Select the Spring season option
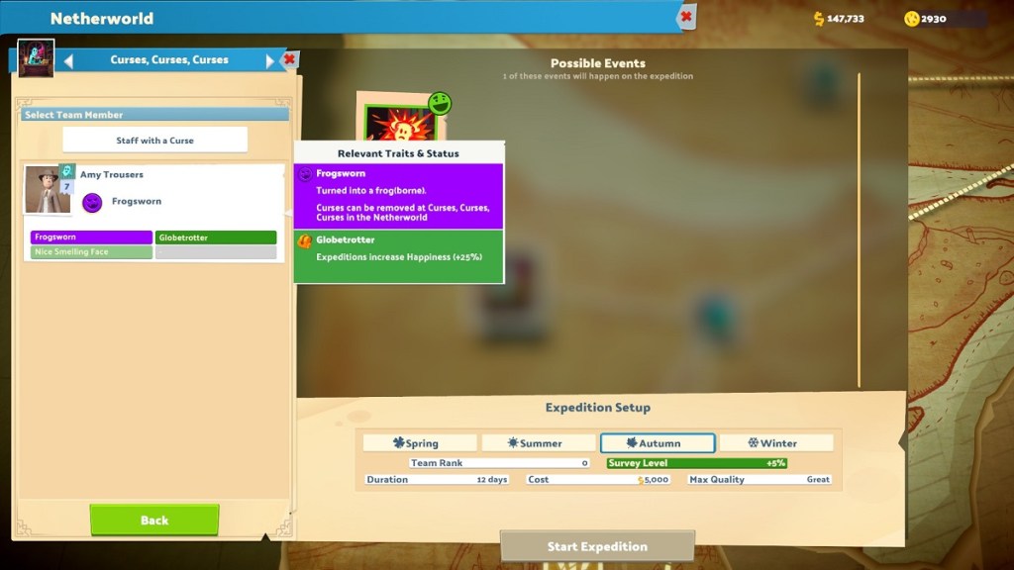Image resolution: width=1014 pixels, height=570 pixels. click(420, 443)
